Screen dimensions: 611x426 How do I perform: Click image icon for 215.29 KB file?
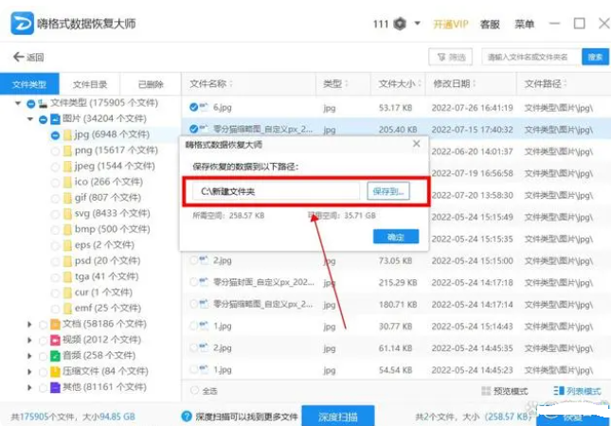tap(205, 282)
